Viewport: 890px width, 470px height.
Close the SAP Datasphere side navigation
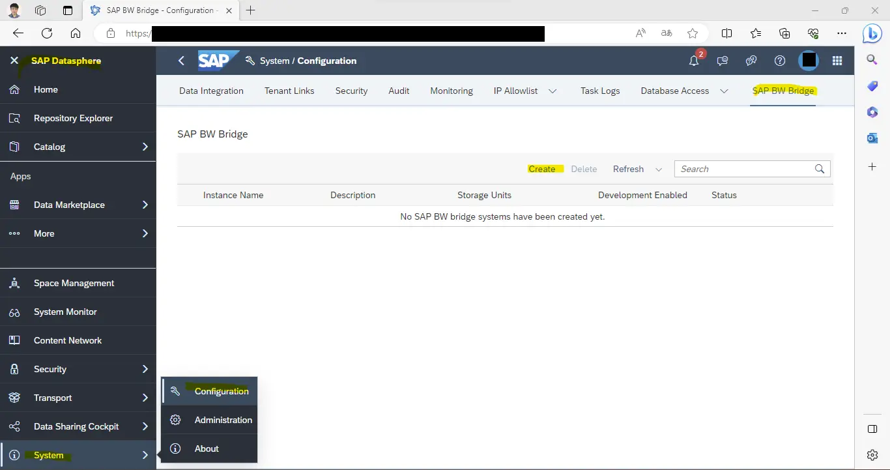(14, 61)
